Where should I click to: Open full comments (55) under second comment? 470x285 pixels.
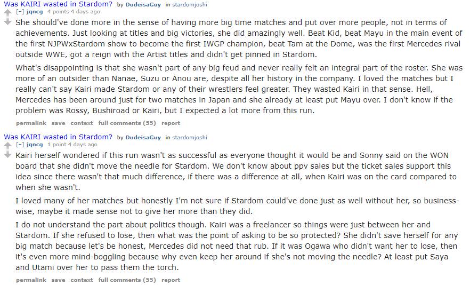pyautogui.click(x=127, y=280)
